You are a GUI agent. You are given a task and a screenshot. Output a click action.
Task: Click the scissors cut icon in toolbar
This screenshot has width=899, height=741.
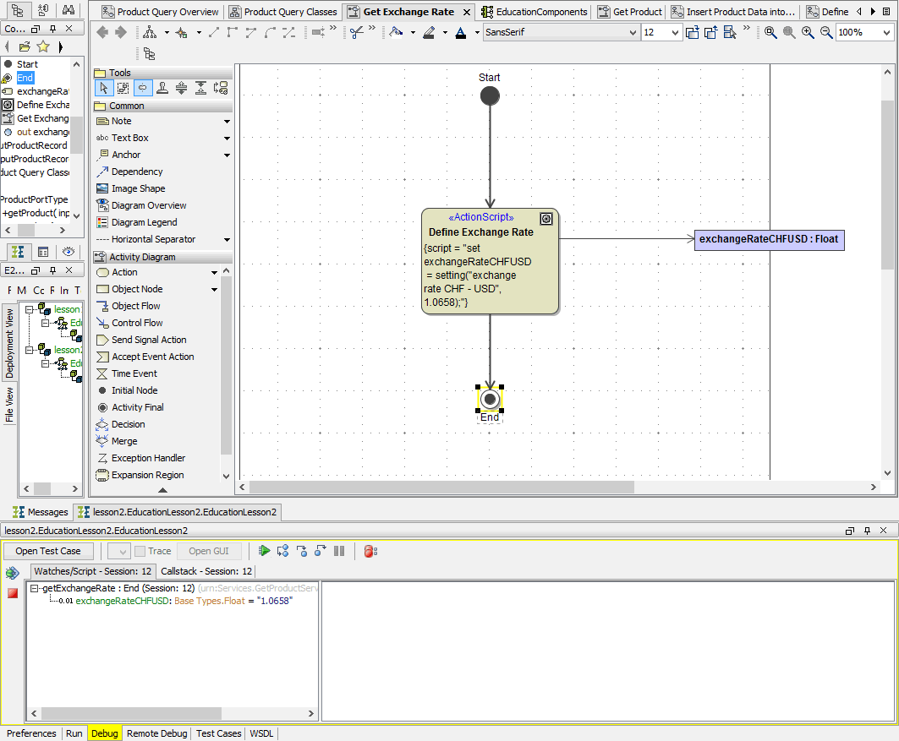coord(357,32)
